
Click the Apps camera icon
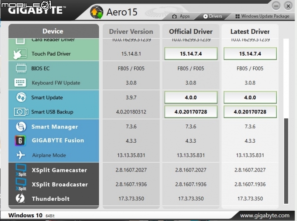point(174,16)
